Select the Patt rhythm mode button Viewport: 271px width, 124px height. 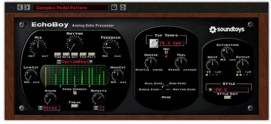(x=91, y=54)
